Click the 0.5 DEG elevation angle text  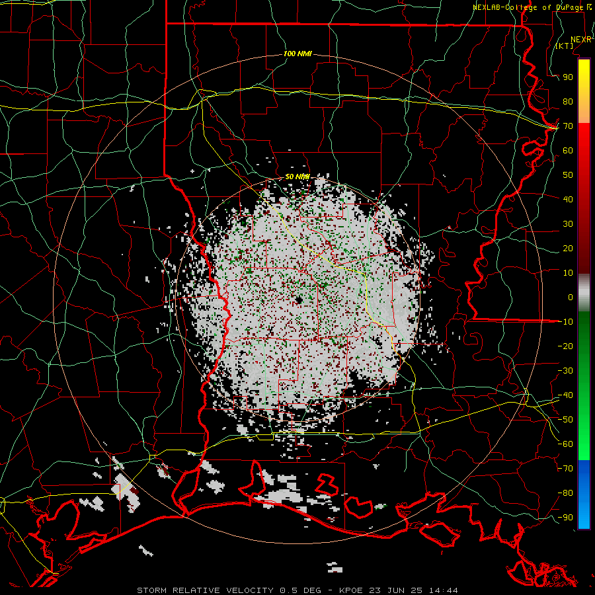(x=299, y=590)
